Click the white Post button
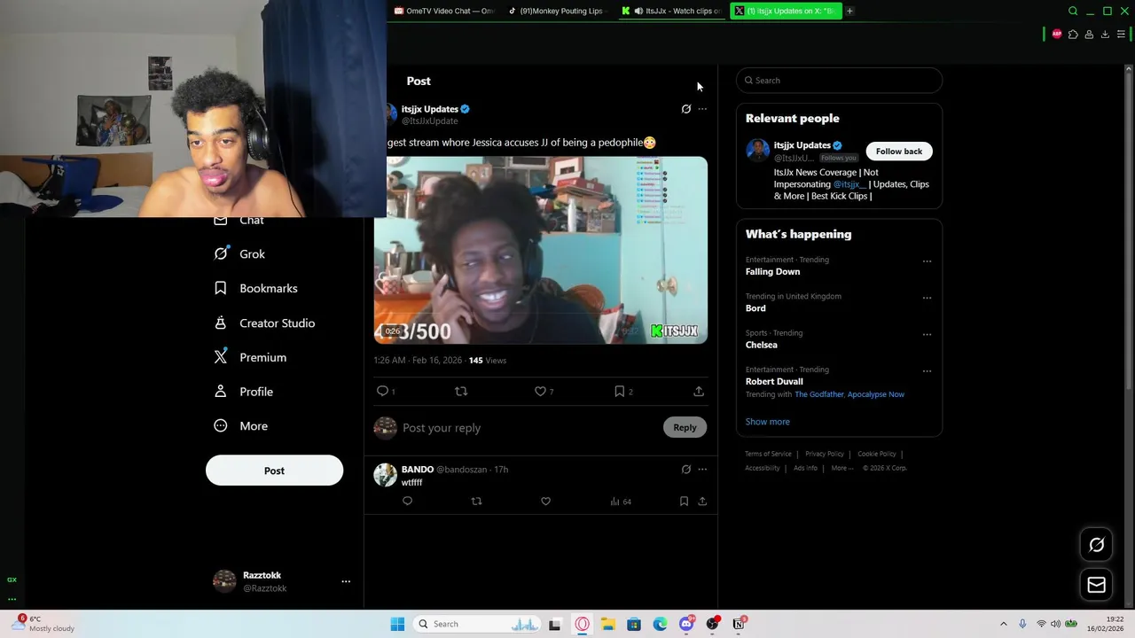The height and width of the screenshot is (638, 1135). coord(274,471)
